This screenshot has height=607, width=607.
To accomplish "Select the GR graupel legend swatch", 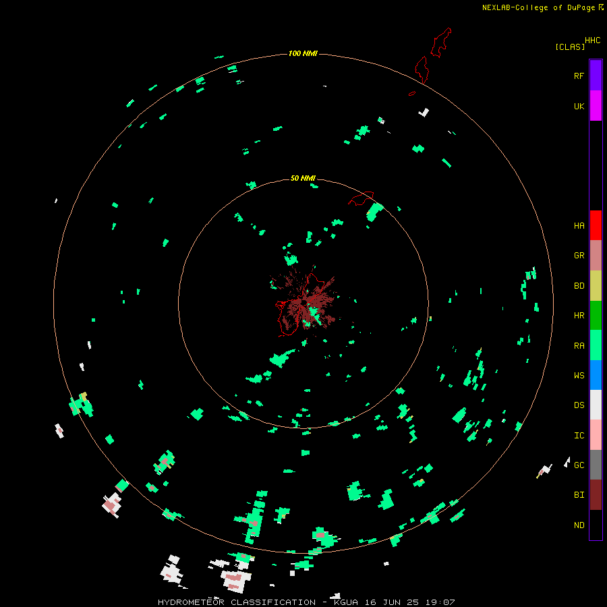I will coord(596,256).
